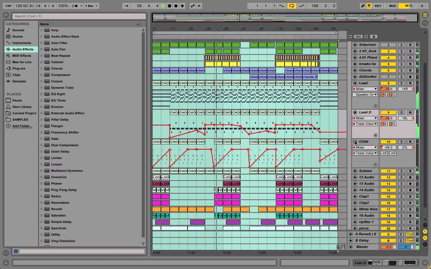The width and height of the screenshot is (431, 269).
Task: Click the Master track volume value
Action: [388, 247]
